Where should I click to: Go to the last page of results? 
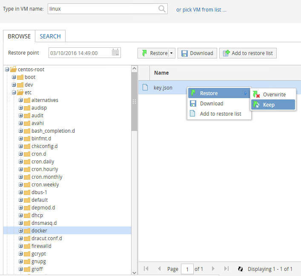(226, 269)
